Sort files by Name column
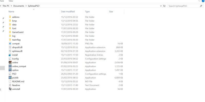Viewport: 205px width, 102px height. point(11,12)
